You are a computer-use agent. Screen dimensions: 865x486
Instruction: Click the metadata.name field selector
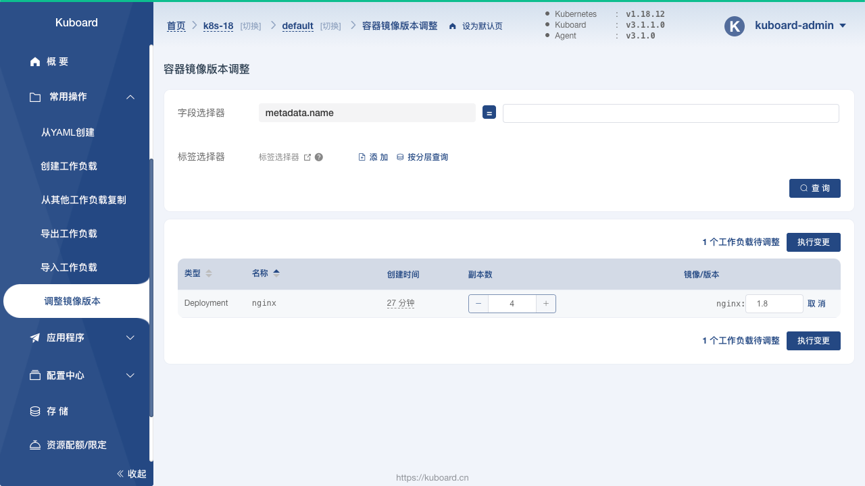tap(367, 113)
